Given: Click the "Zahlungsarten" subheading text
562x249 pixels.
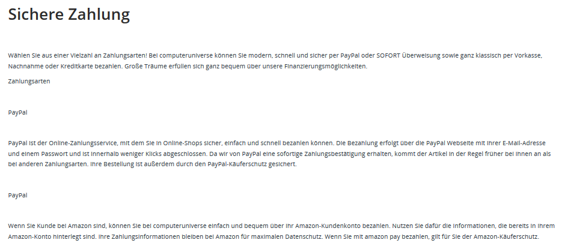Looking at the screenshot, I should (x=29, y=81).
